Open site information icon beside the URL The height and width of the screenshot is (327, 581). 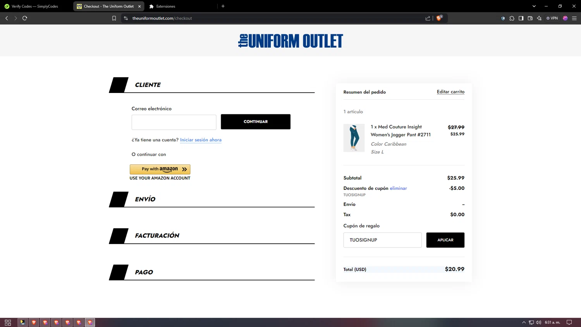coord(126,18)
